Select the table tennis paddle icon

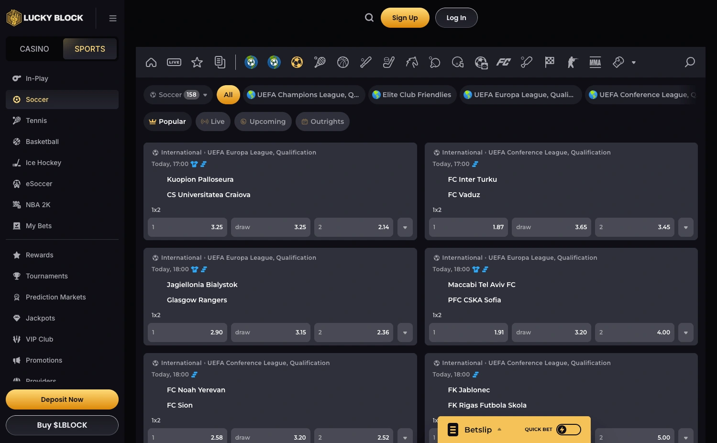coord(435,62)
